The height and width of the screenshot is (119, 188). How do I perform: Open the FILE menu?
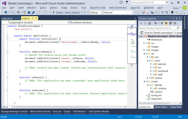4,8
